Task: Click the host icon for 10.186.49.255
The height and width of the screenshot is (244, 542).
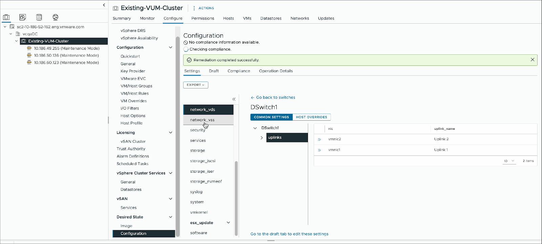Action: point(29,48)
